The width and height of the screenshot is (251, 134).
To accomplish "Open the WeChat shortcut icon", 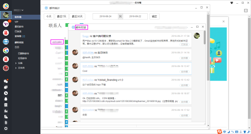I will click(x=6, y=81).
